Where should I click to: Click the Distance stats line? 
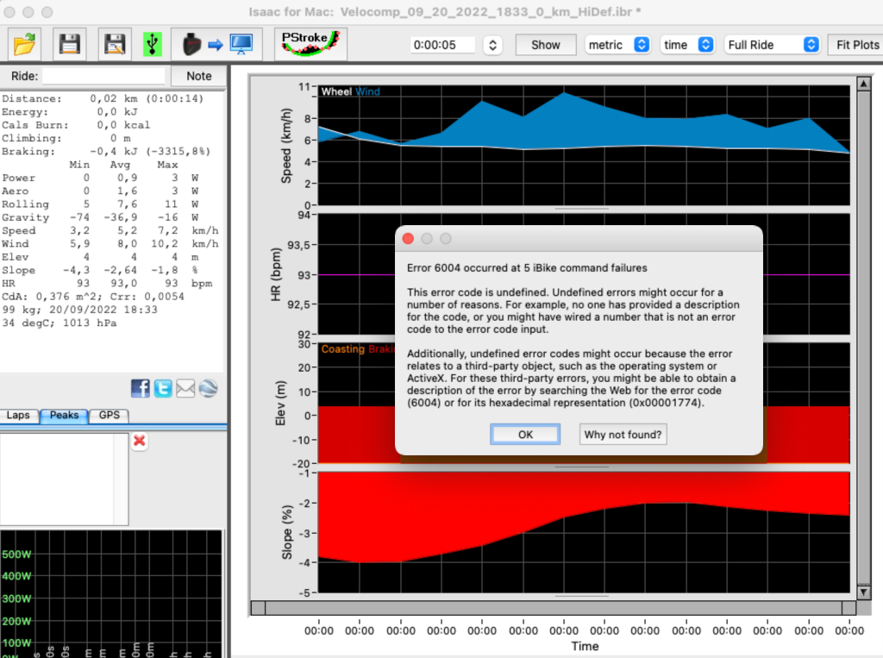point(103,98)
